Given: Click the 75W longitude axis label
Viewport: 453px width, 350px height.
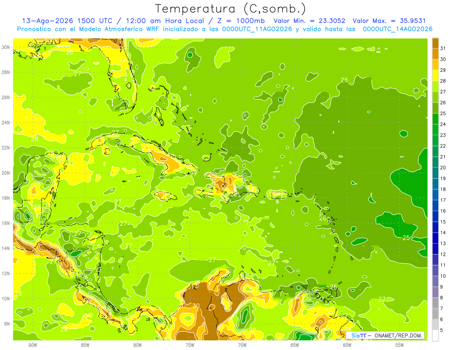Looking at the screenshot, I should [190, 345].
